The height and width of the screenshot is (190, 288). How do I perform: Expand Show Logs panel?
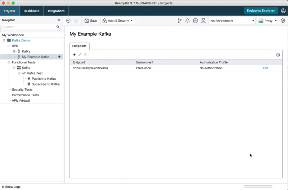11,187
